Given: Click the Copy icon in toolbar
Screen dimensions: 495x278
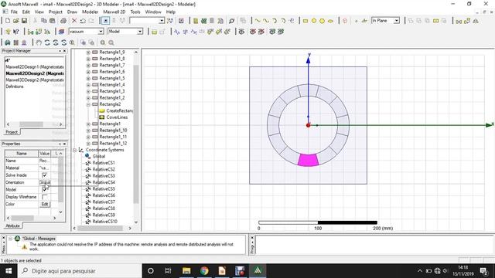Looking at the screenshot, I should [x=44, y=21].
